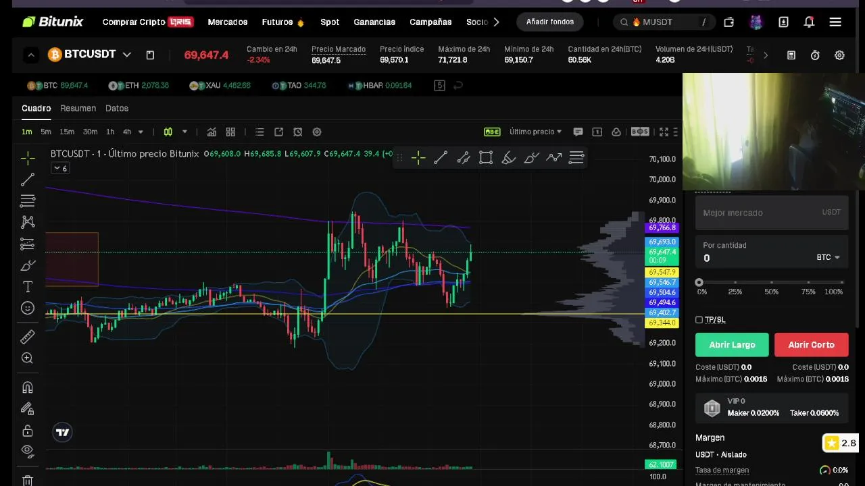Select the rectangle shape in floating toolbar
Image resolution: width=865 pixels, height=486 pixels.
(x=486, y=158)
